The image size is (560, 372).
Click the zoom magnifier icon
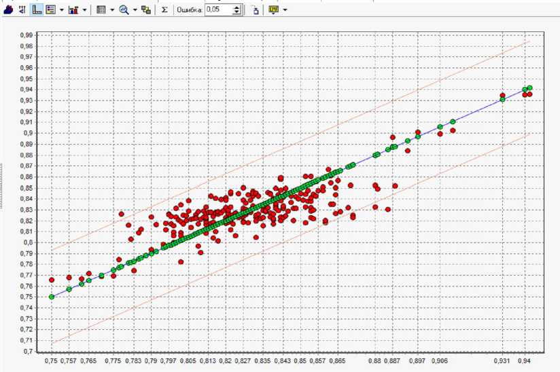(x=124, y=10)
